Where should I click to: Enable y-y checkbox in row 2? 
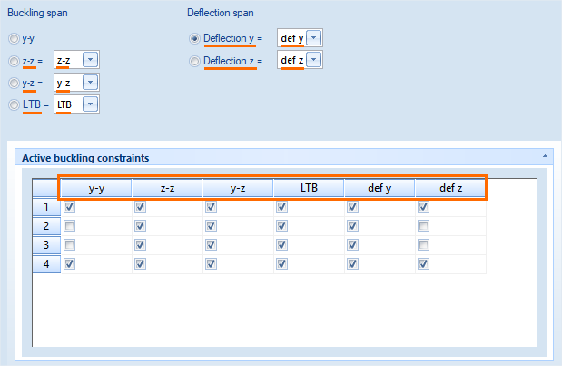70,225
